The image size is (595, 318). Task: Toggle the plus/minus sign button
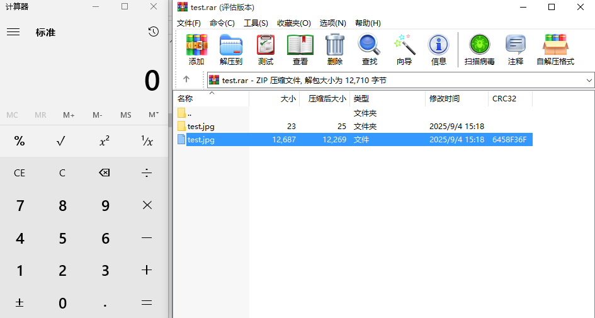tap(20, 303)
